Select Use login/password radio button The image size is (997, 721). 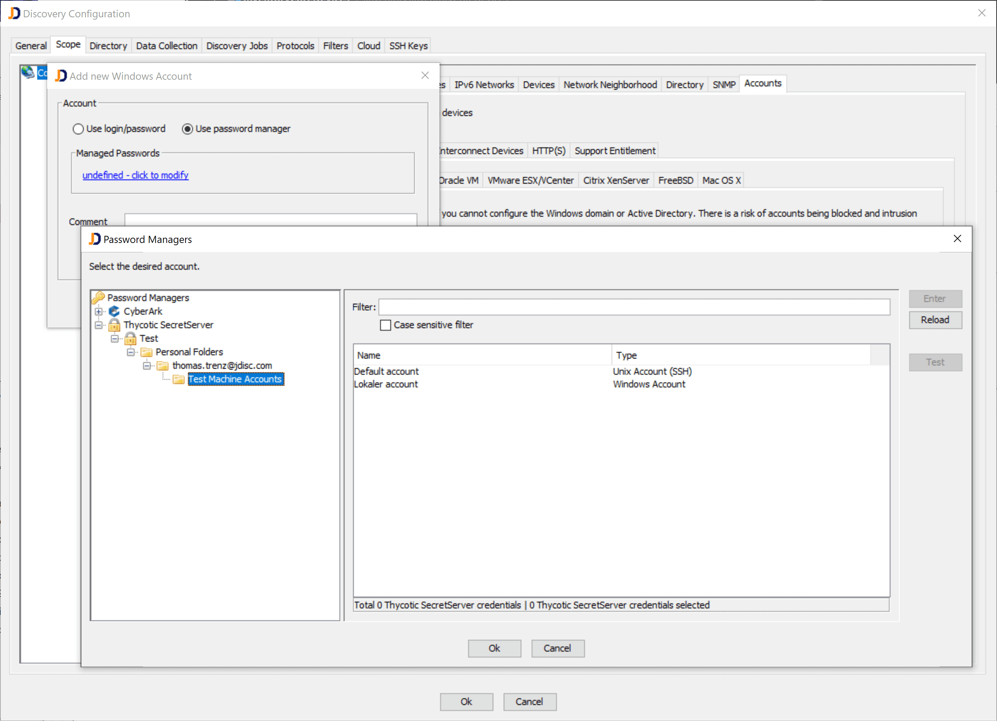point(78,129)
